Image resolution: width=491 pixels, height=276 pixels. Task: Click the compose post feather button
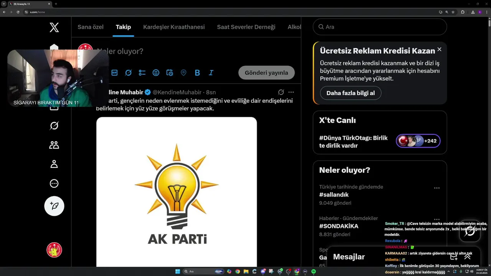(x=54, y=206)
